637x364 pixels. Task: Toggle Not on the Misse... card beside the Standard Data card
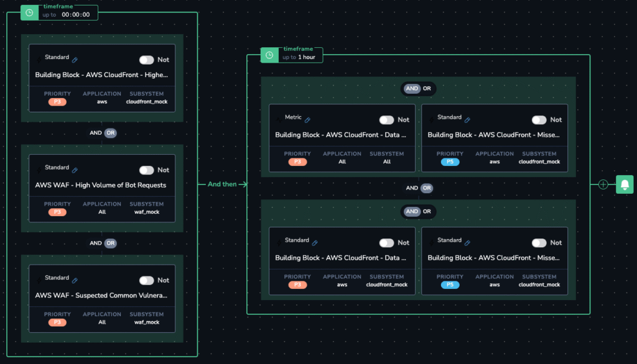[539, 243]
